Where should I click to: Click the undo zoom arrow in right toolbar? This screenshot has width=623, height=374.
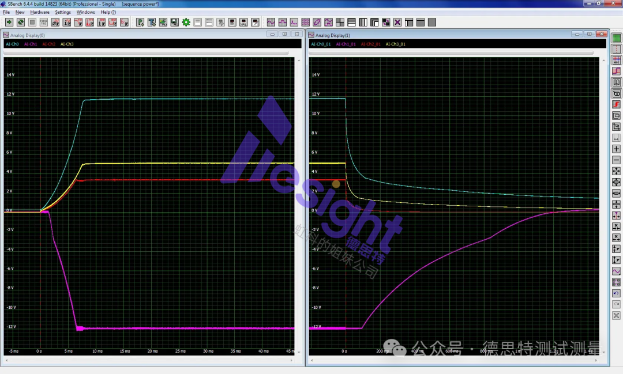tap(616, 293)
